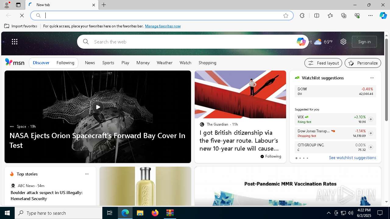The height and width of the screenshot is (219, 390).
Task: Add Citigroup Inc. to watchlist
Action: tap(370, 147)
